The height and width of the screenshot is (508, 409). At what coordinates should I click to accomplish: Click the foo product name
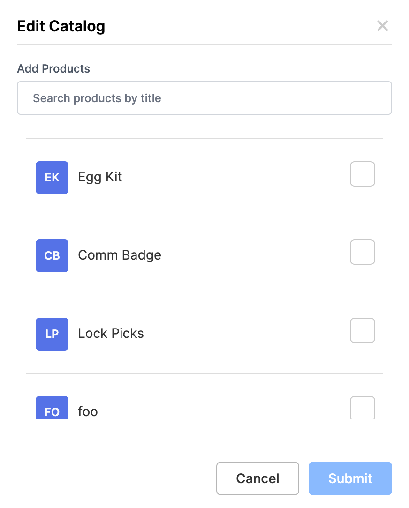(88, 411)
